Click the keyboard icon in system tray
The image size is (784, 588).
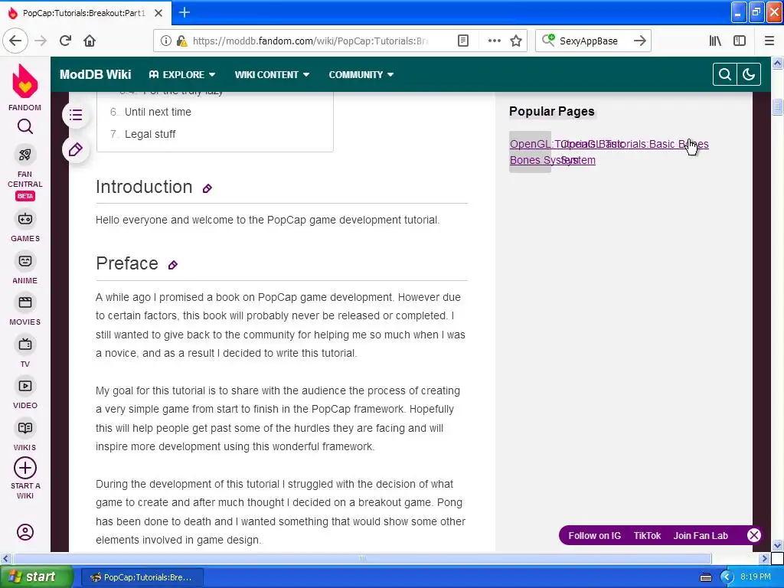click(705, 577)
